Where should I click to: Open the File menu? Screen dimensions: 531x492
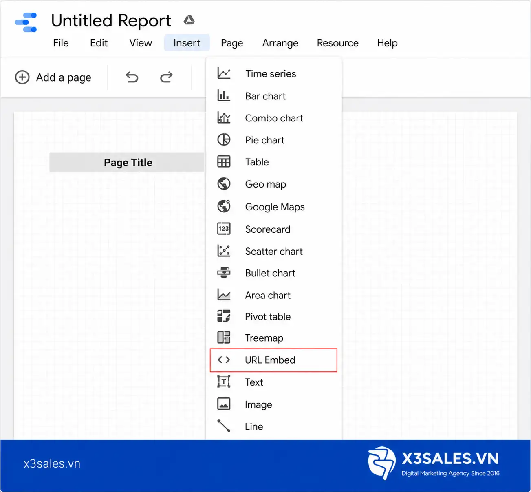point(61,43)
